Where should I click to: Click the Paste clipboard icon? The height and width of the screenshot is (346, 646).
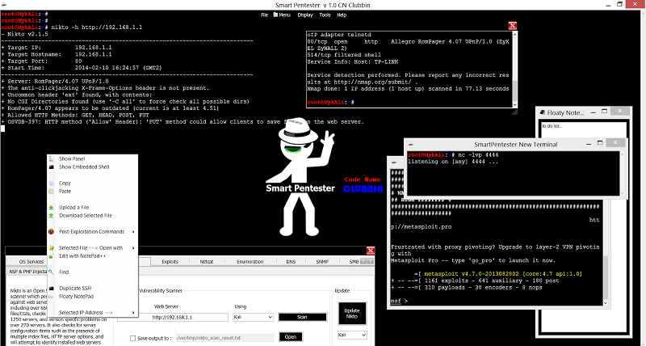[x=51, y=192]
